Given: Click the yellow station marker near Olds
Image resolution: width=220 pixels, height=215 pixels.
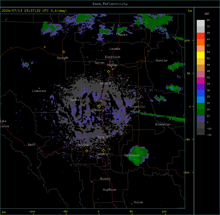Looking at the screenshot, I should coord(99,106).
